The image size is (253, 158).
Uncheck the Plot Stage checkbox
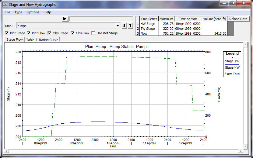(7, 33)
